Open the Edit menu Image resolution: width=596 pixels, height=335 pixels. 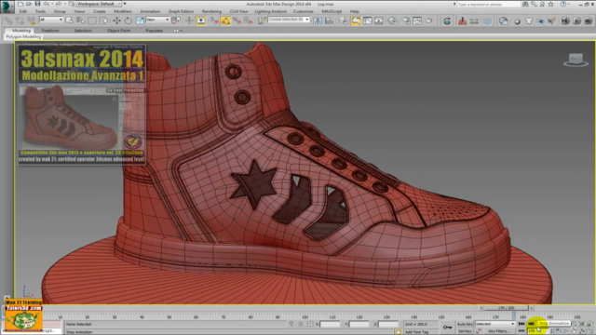[23, 11]
